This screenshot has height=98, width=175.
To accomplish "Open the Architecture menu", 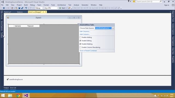I will [62, 5].
